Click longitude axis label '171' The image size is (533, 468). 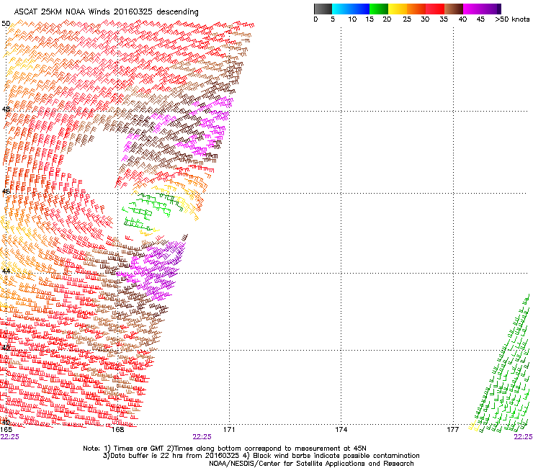click(x=229, y=430)
